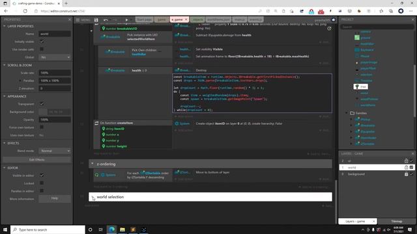Open the Construct main Menu button

(83, 20)
